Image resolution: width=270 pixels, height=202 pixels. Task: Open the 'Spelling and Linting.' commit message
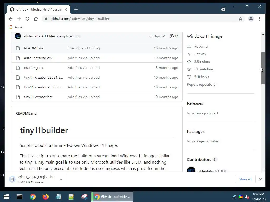point(84,48)
